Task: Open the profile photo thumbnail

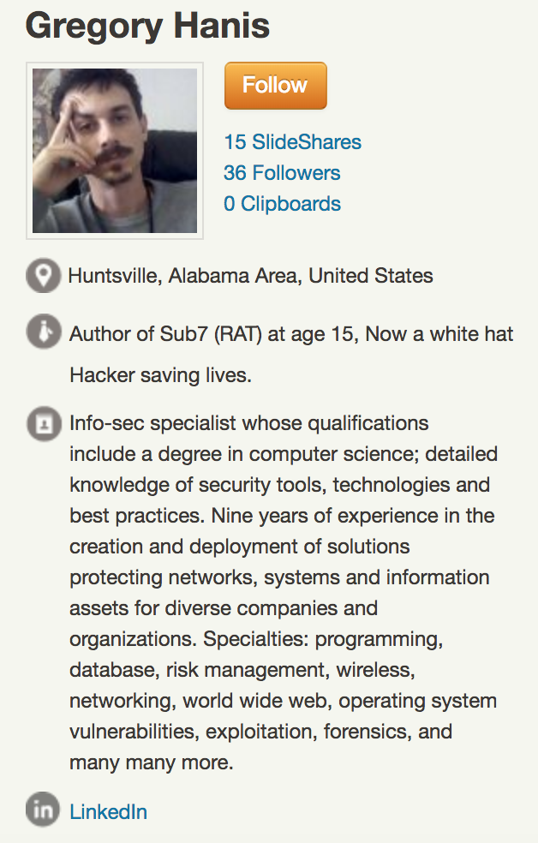Action: pyautogui.click(x=115, y=151)
